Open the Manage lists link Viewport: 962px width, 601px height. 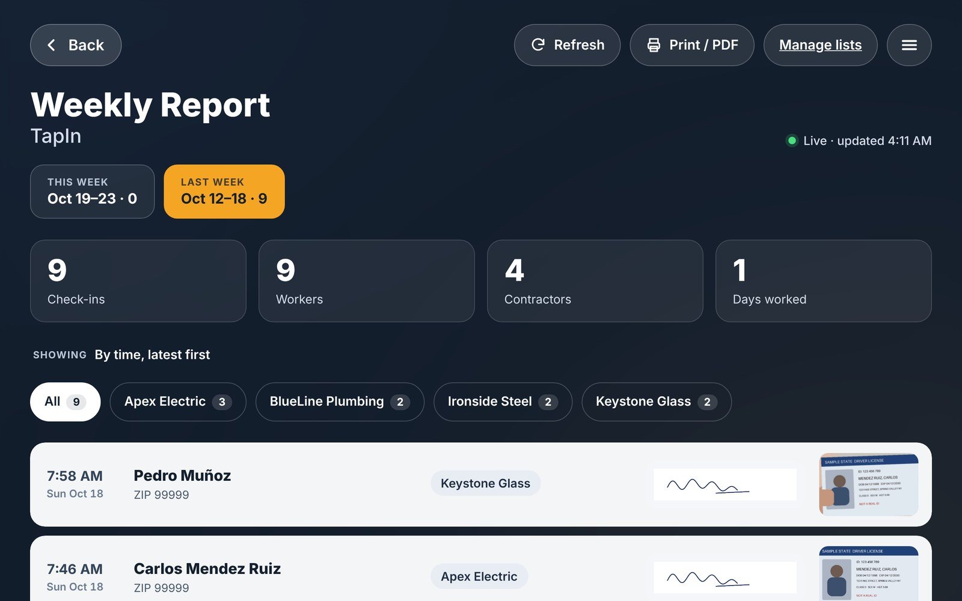point(820,45)
